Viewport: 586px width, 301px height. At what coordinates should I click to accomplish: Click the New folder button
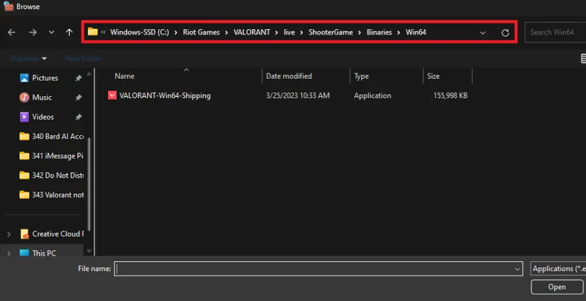click(83, 59)
